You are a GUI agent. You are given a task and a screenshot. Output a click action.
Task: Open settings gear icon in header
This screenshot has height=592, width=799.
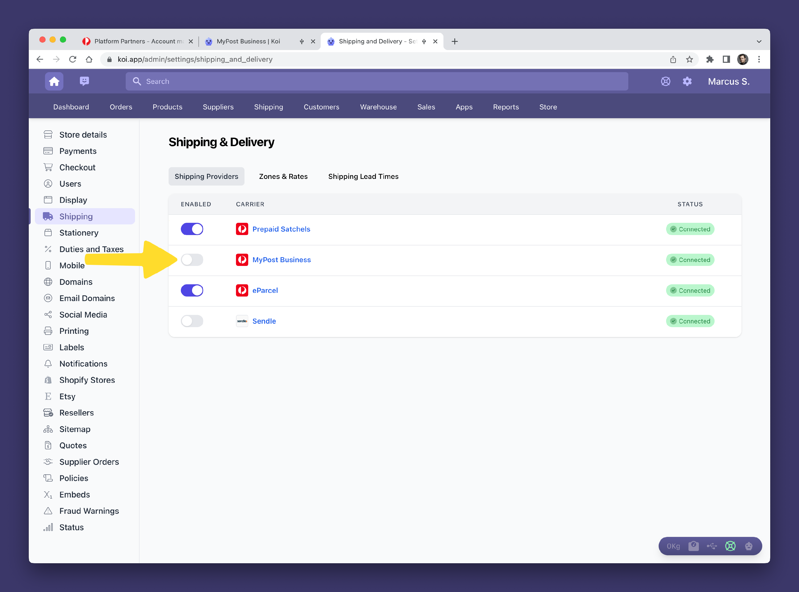687,81
